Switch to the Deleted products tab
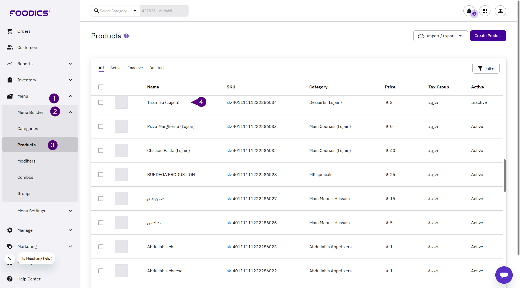520x288 pixels. coord(156,68)
